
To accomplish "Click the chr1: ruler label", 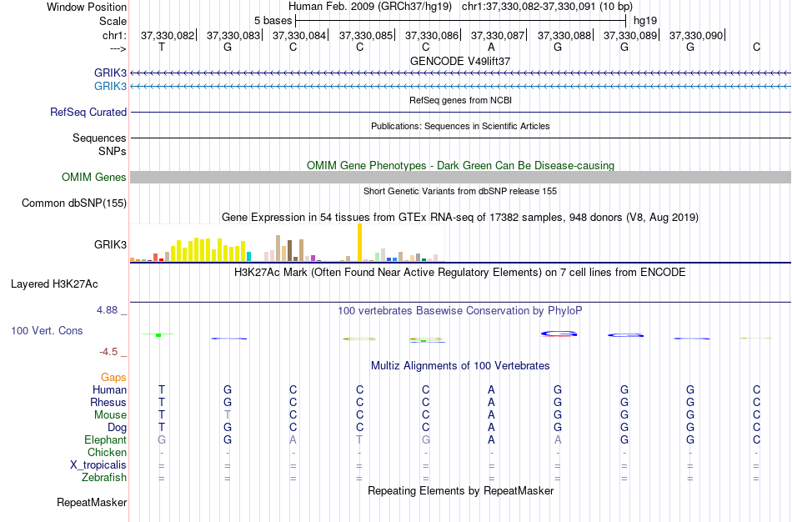I will (114, 35).
